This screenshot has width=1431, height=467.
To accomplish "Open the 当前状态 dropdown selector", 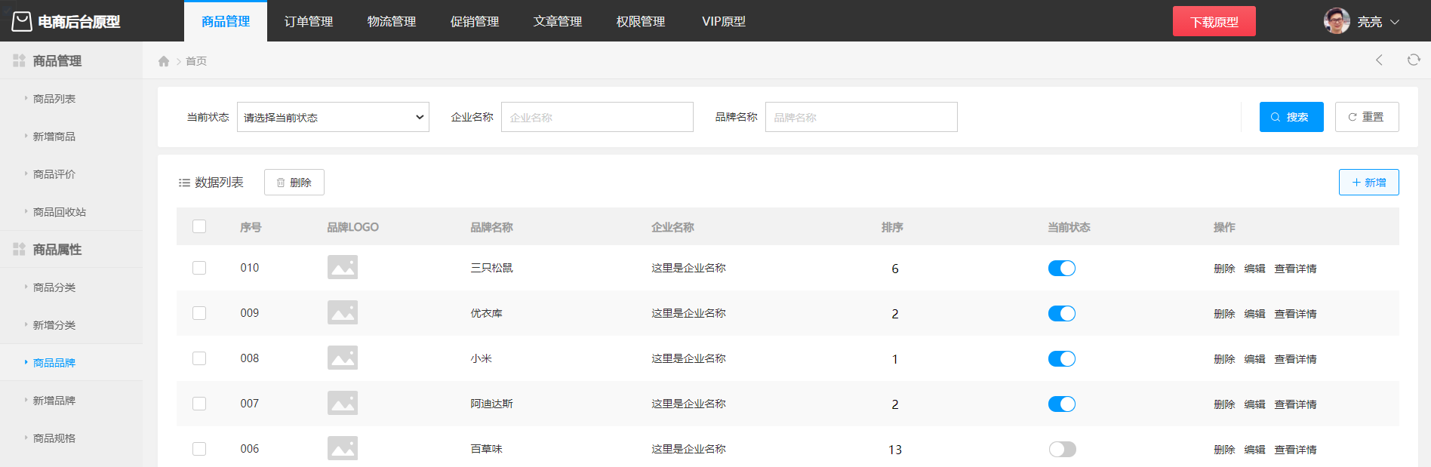I will click(333, 117).
